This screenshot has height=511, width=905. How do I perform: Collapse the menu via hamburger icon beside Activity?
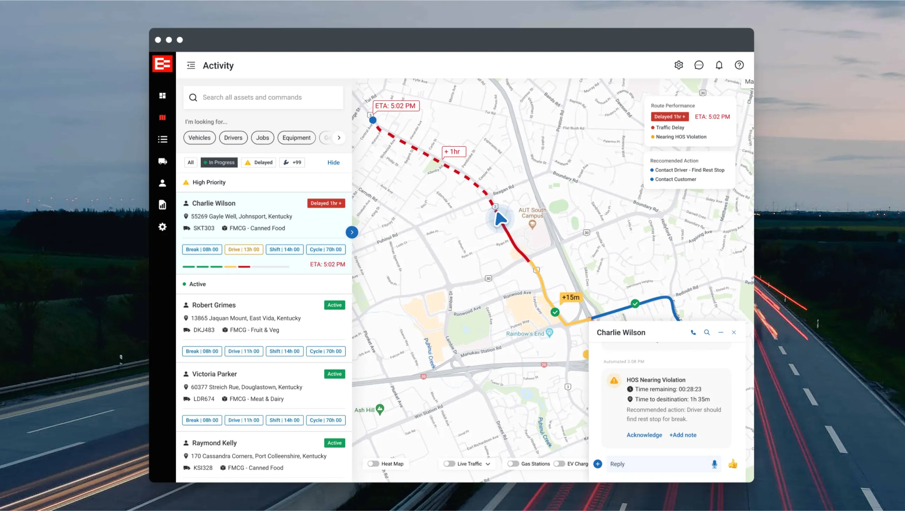[191, 65]
